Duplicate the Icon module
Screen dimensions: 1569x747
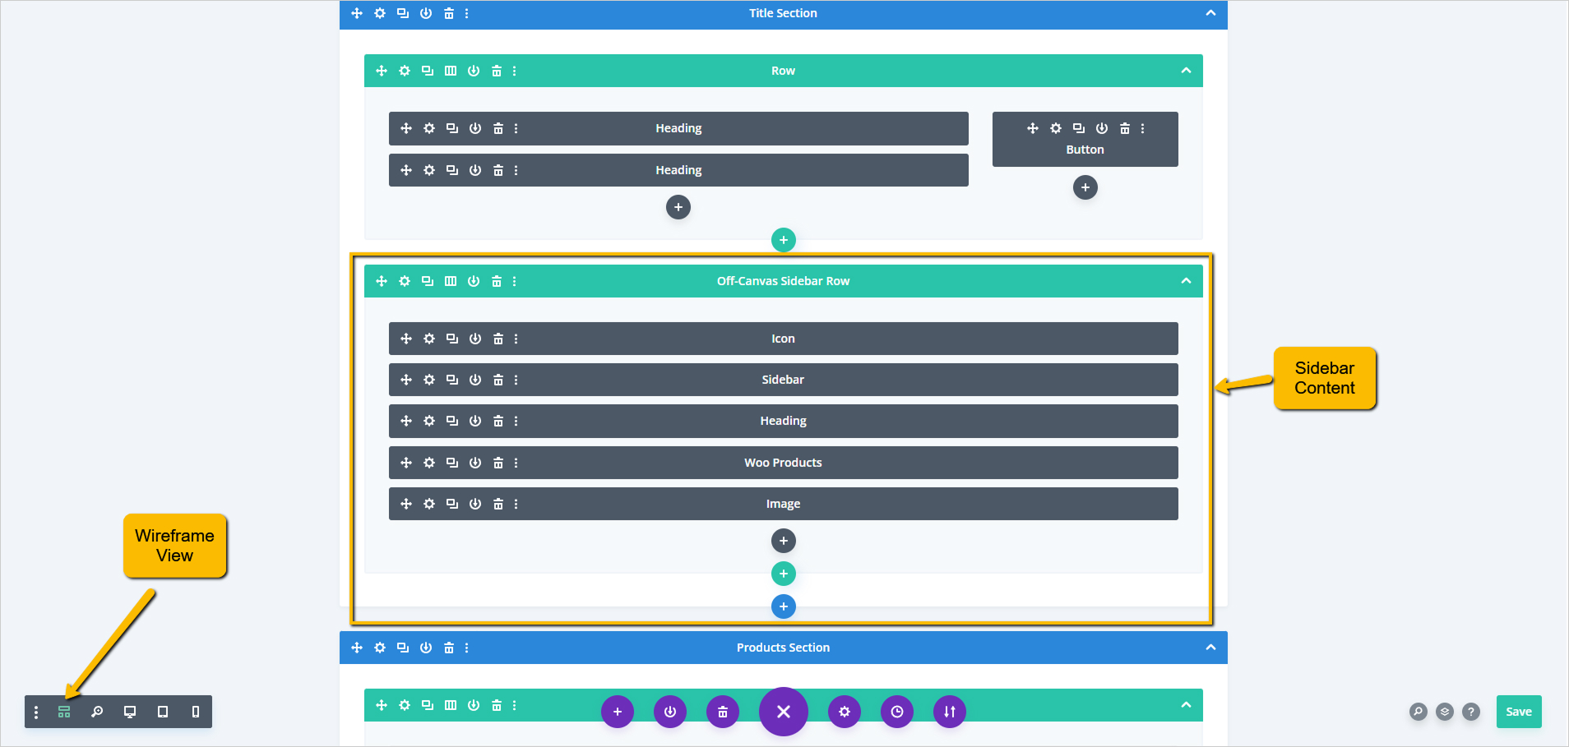[x=452, y=339]
